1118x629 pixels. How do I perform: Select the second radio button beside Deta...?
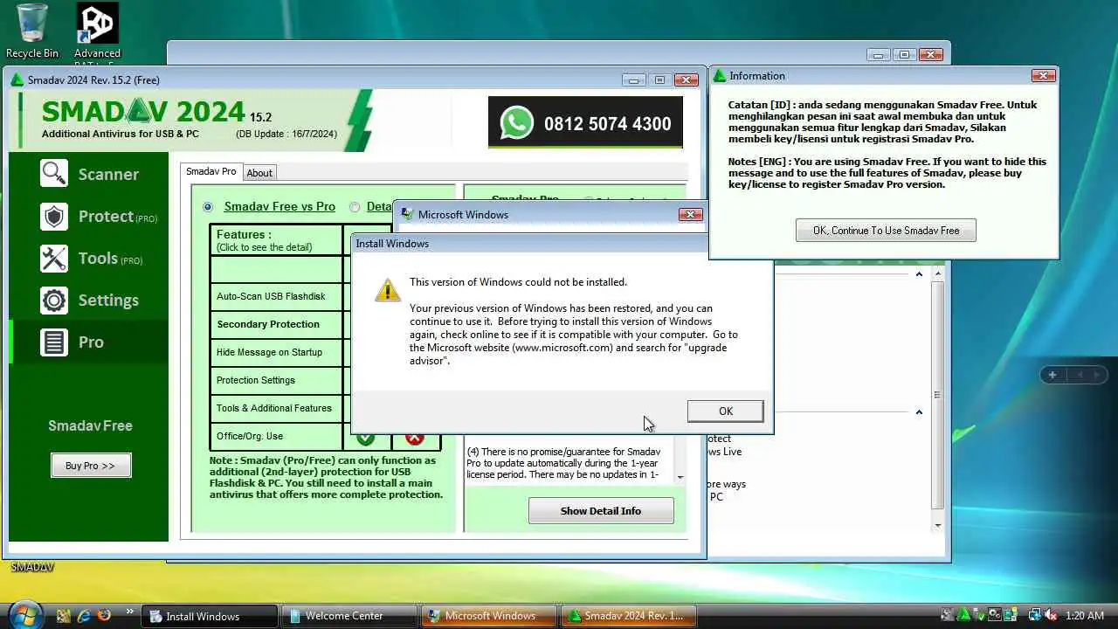coord(355,207)
